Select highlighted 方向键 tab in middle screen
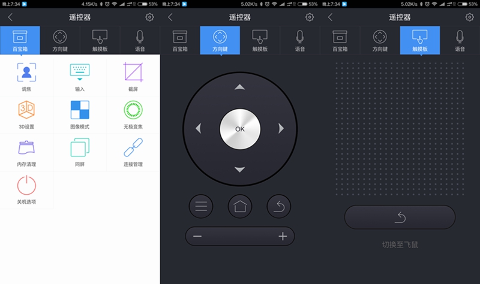Image resolution: width=480 pixels, height=284 pixels. (x=220, y=40)
